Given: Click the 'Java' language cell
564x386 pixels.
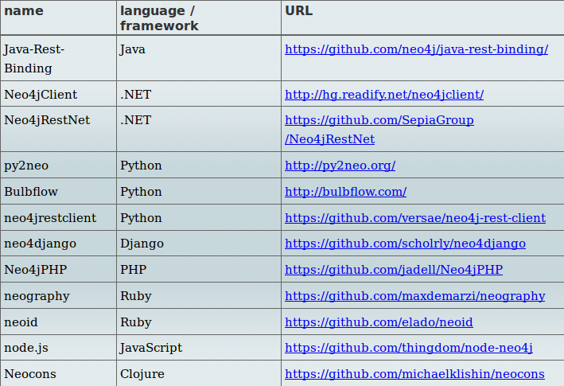Looking at the screenshot, I should pos(199,58).
